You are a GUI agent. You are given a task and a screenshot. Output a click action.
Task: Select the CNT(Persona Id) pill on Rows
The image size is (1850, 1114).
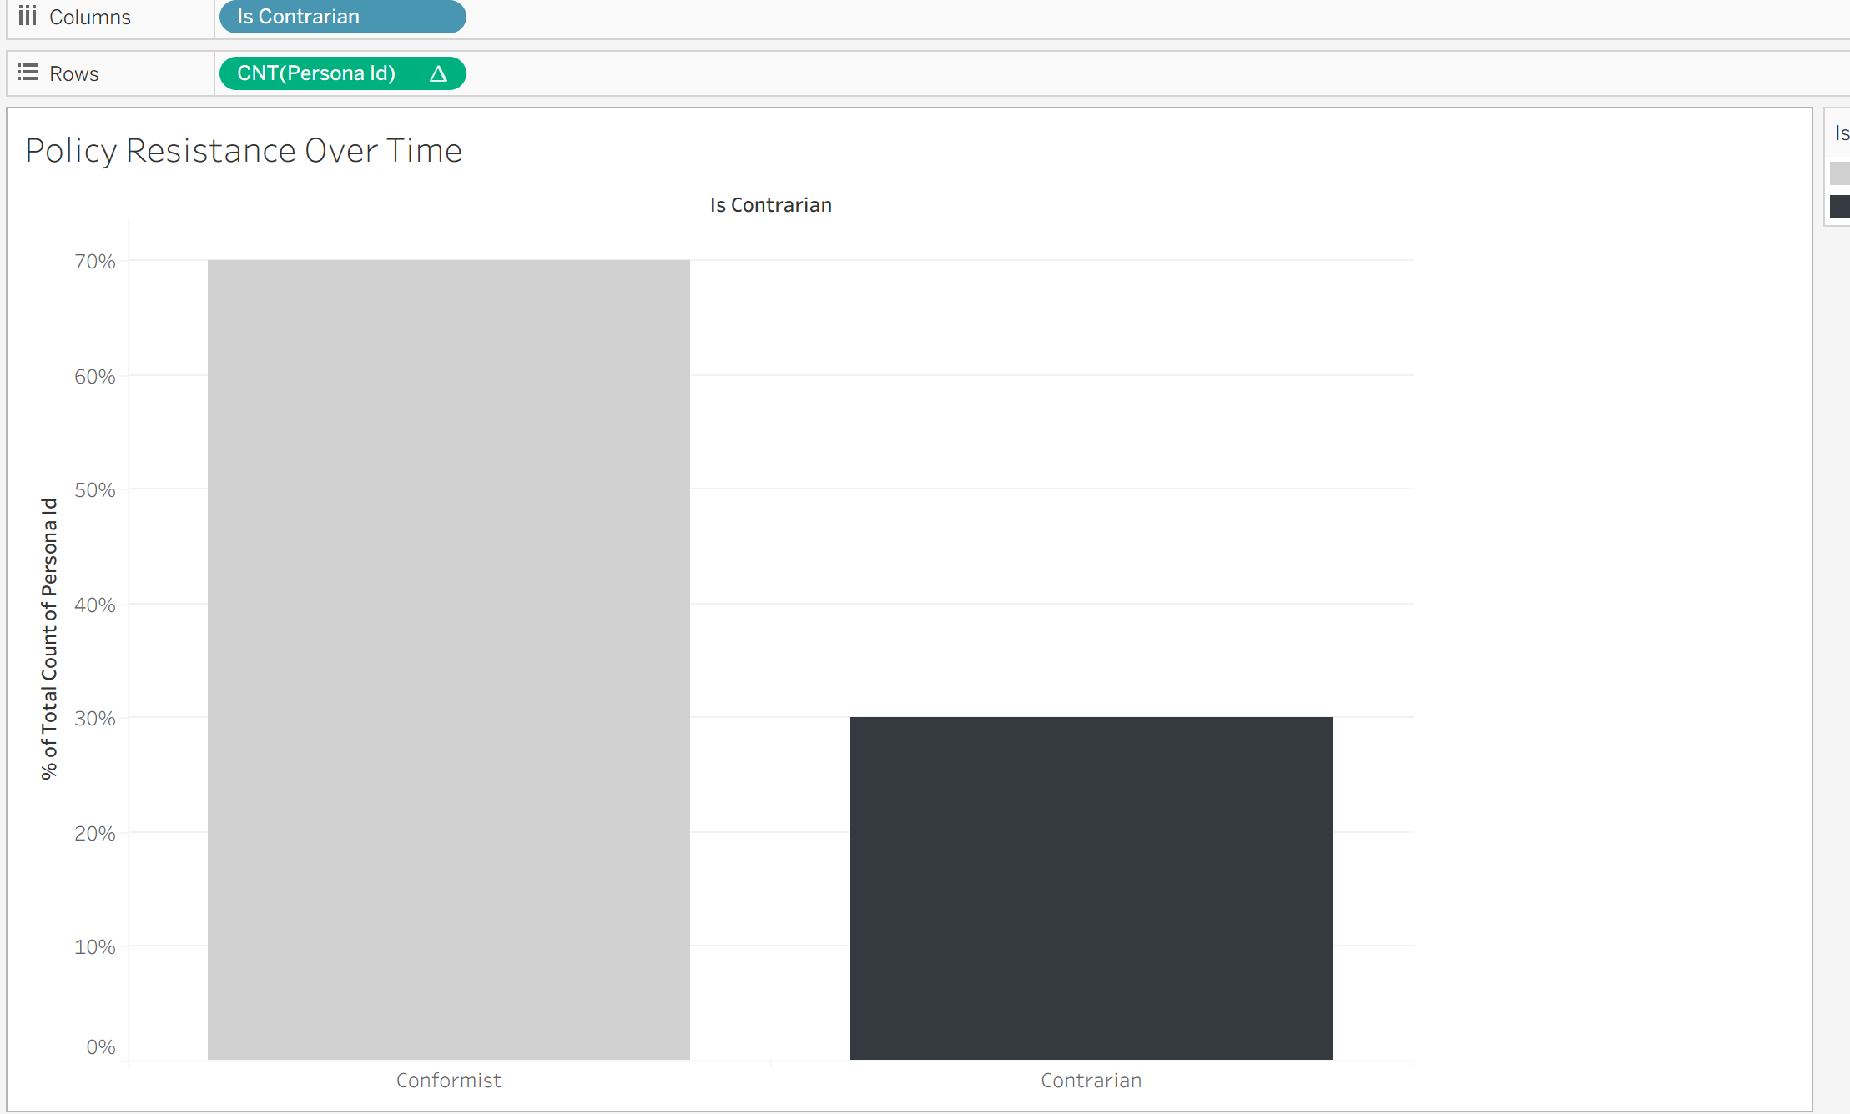317,73
